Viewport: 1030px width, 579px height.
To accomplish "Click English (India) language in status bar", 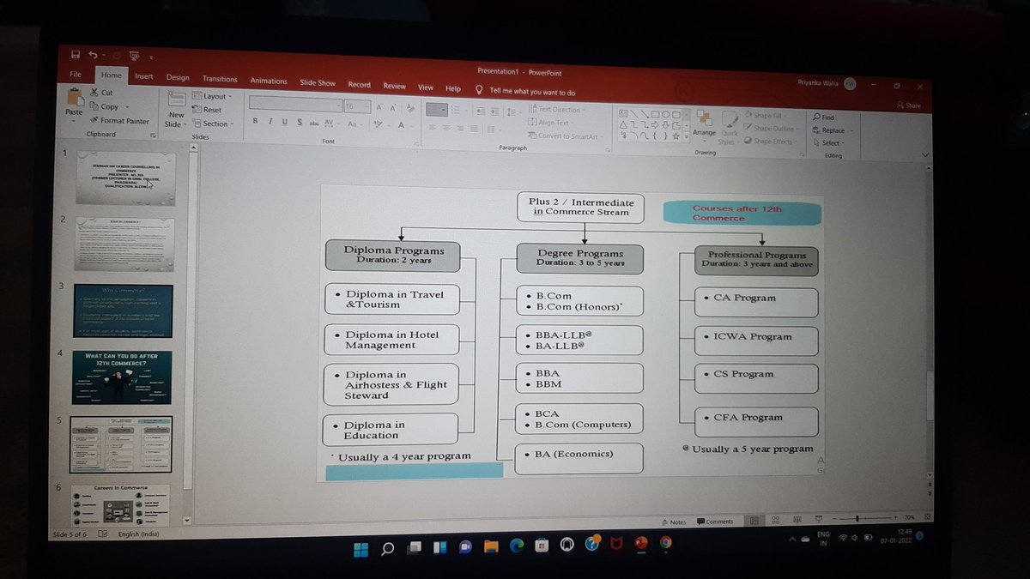I will click(x=139, y=534).
